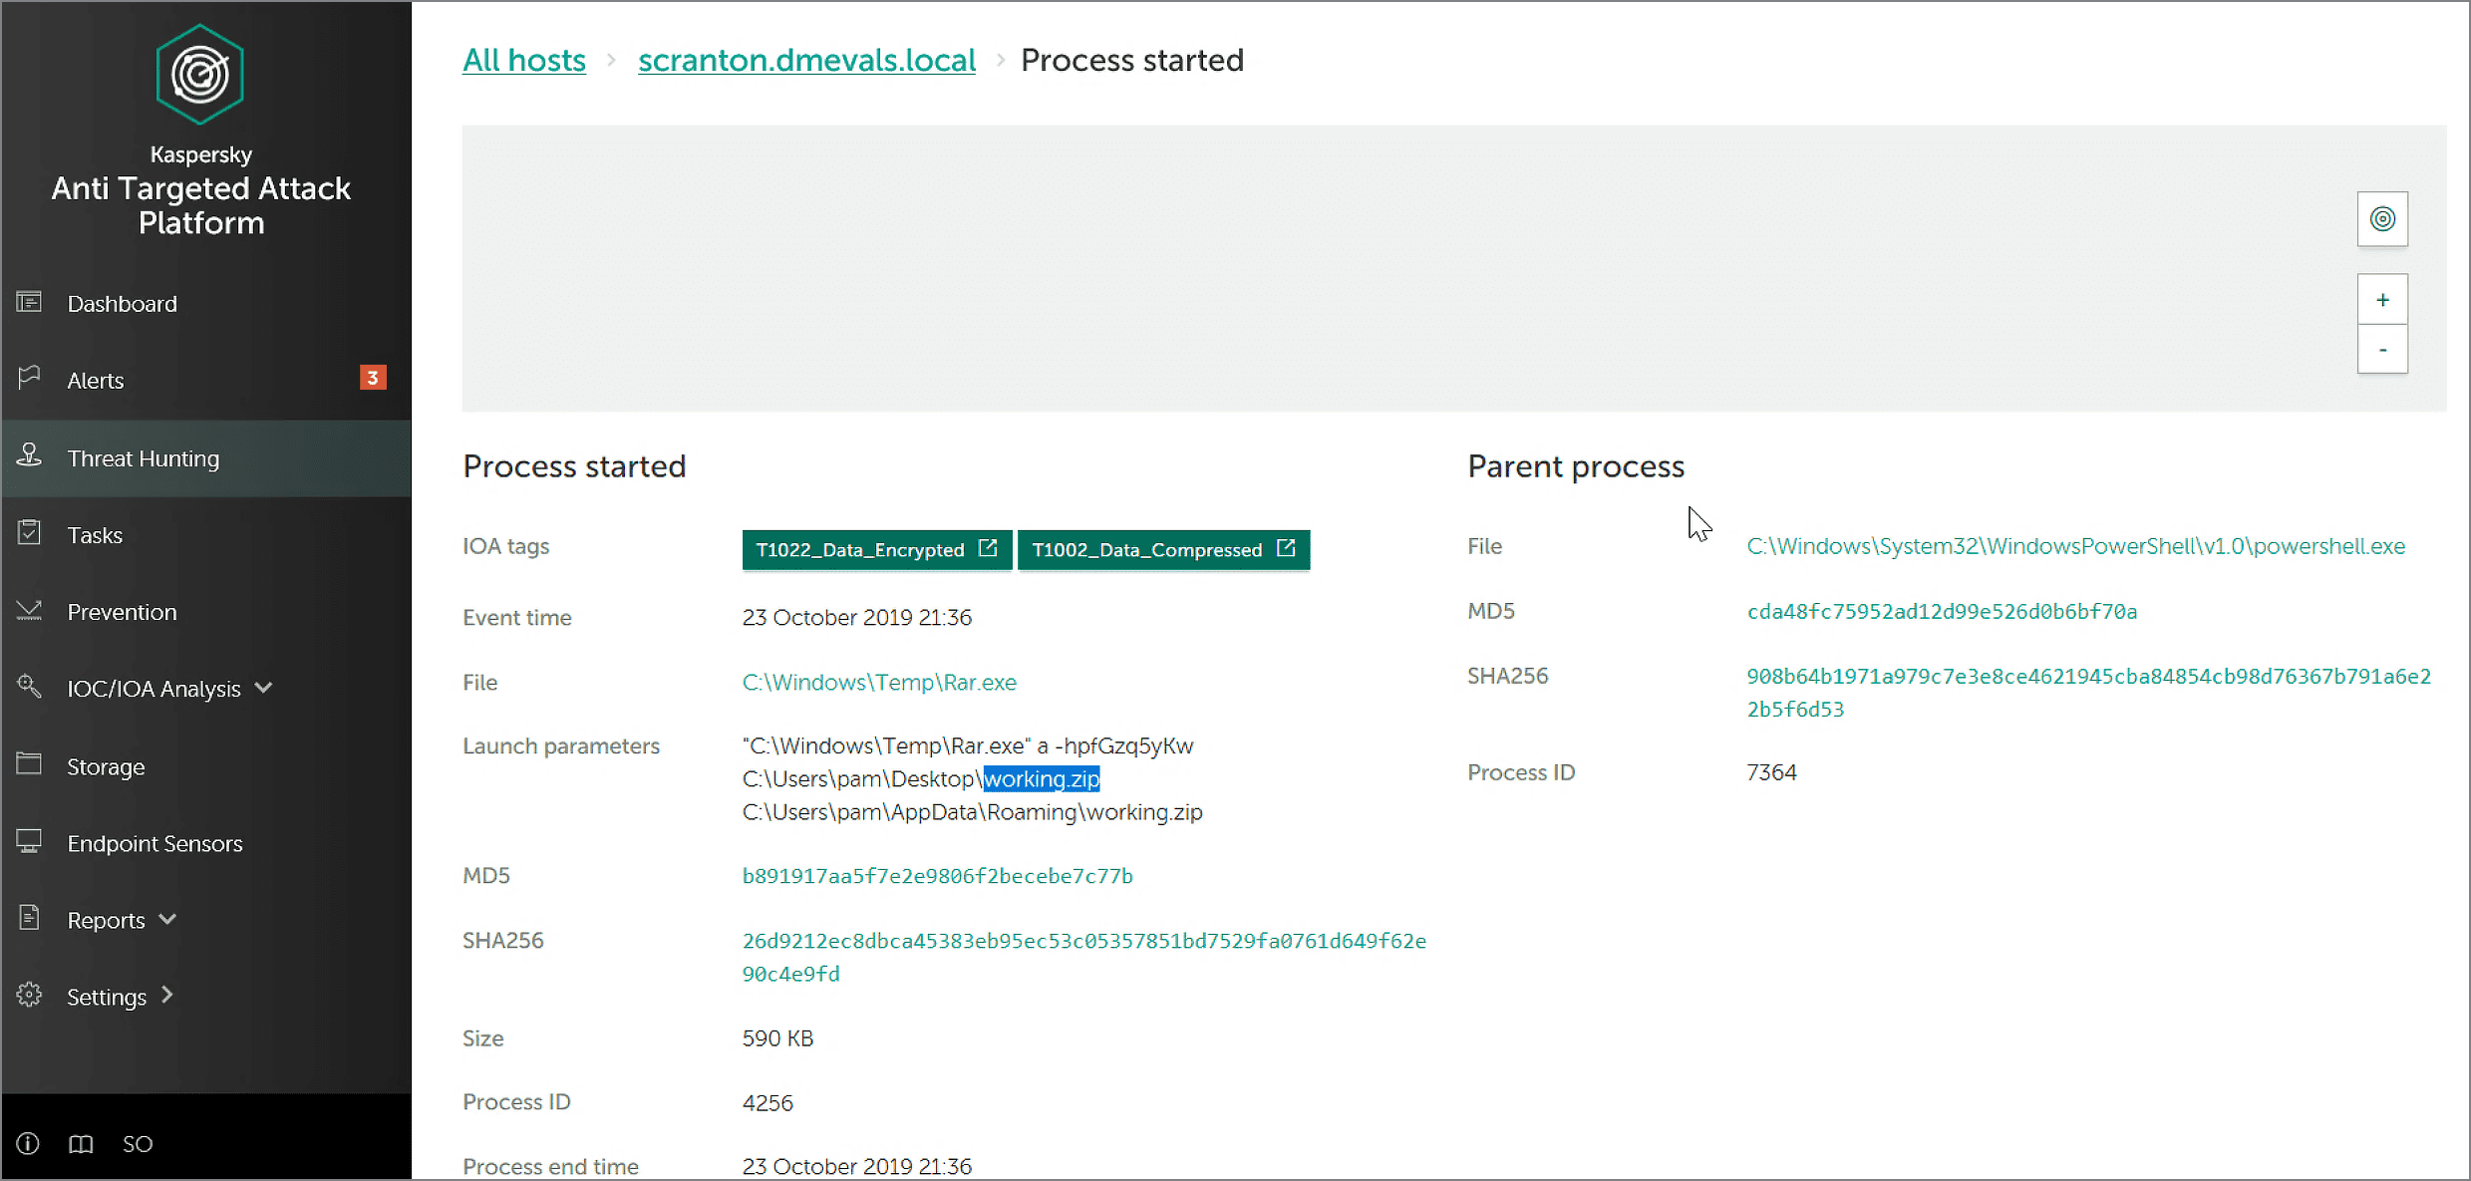Open scranton.dmevals.local breadcrumb link
The image size is (2471, 1181).
806,60
